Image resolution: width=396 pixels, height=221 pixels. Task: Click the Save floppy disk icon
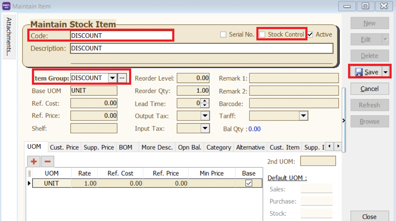pos(359,72)
